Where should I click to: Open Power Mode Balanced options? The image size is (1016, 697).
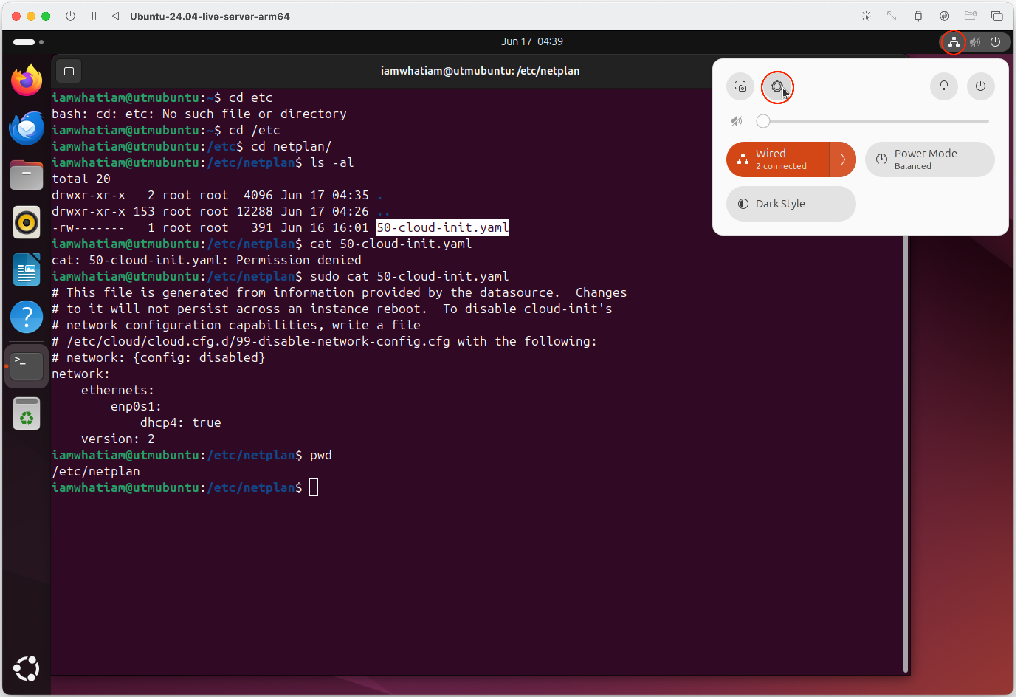tap(929, 159)
